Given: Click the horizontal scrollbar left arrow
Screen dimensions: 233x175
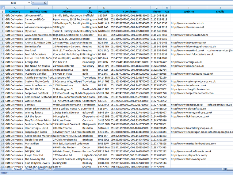Looking at the screenshot, I should tap(225, 169).
